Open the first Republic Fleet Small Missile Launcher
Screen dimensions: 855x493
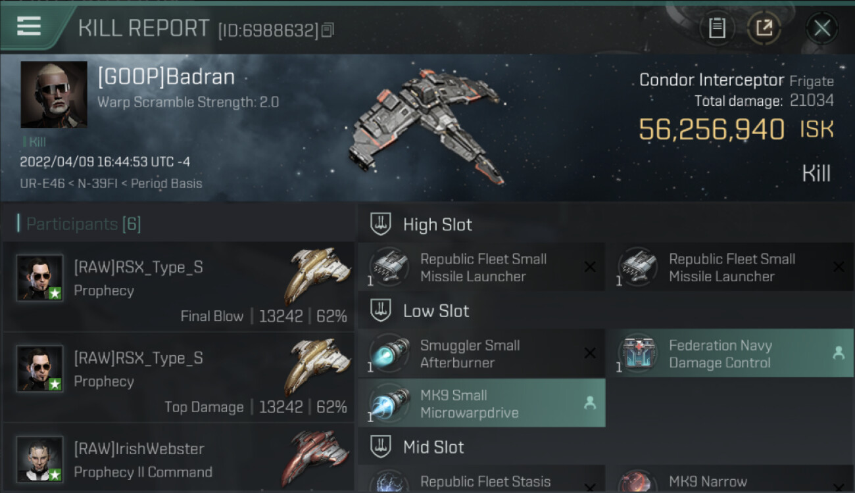[481, 267]
